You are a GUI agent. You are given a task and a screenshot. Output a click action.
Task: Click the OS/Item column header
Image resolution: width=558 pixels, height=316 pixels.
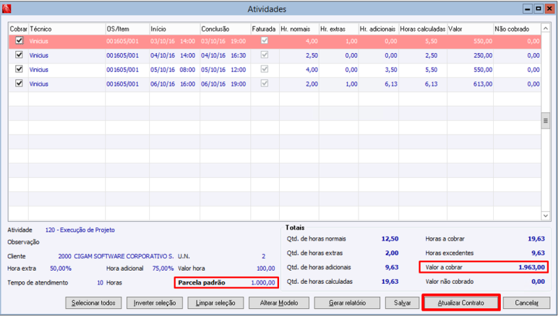coord(128,29)
